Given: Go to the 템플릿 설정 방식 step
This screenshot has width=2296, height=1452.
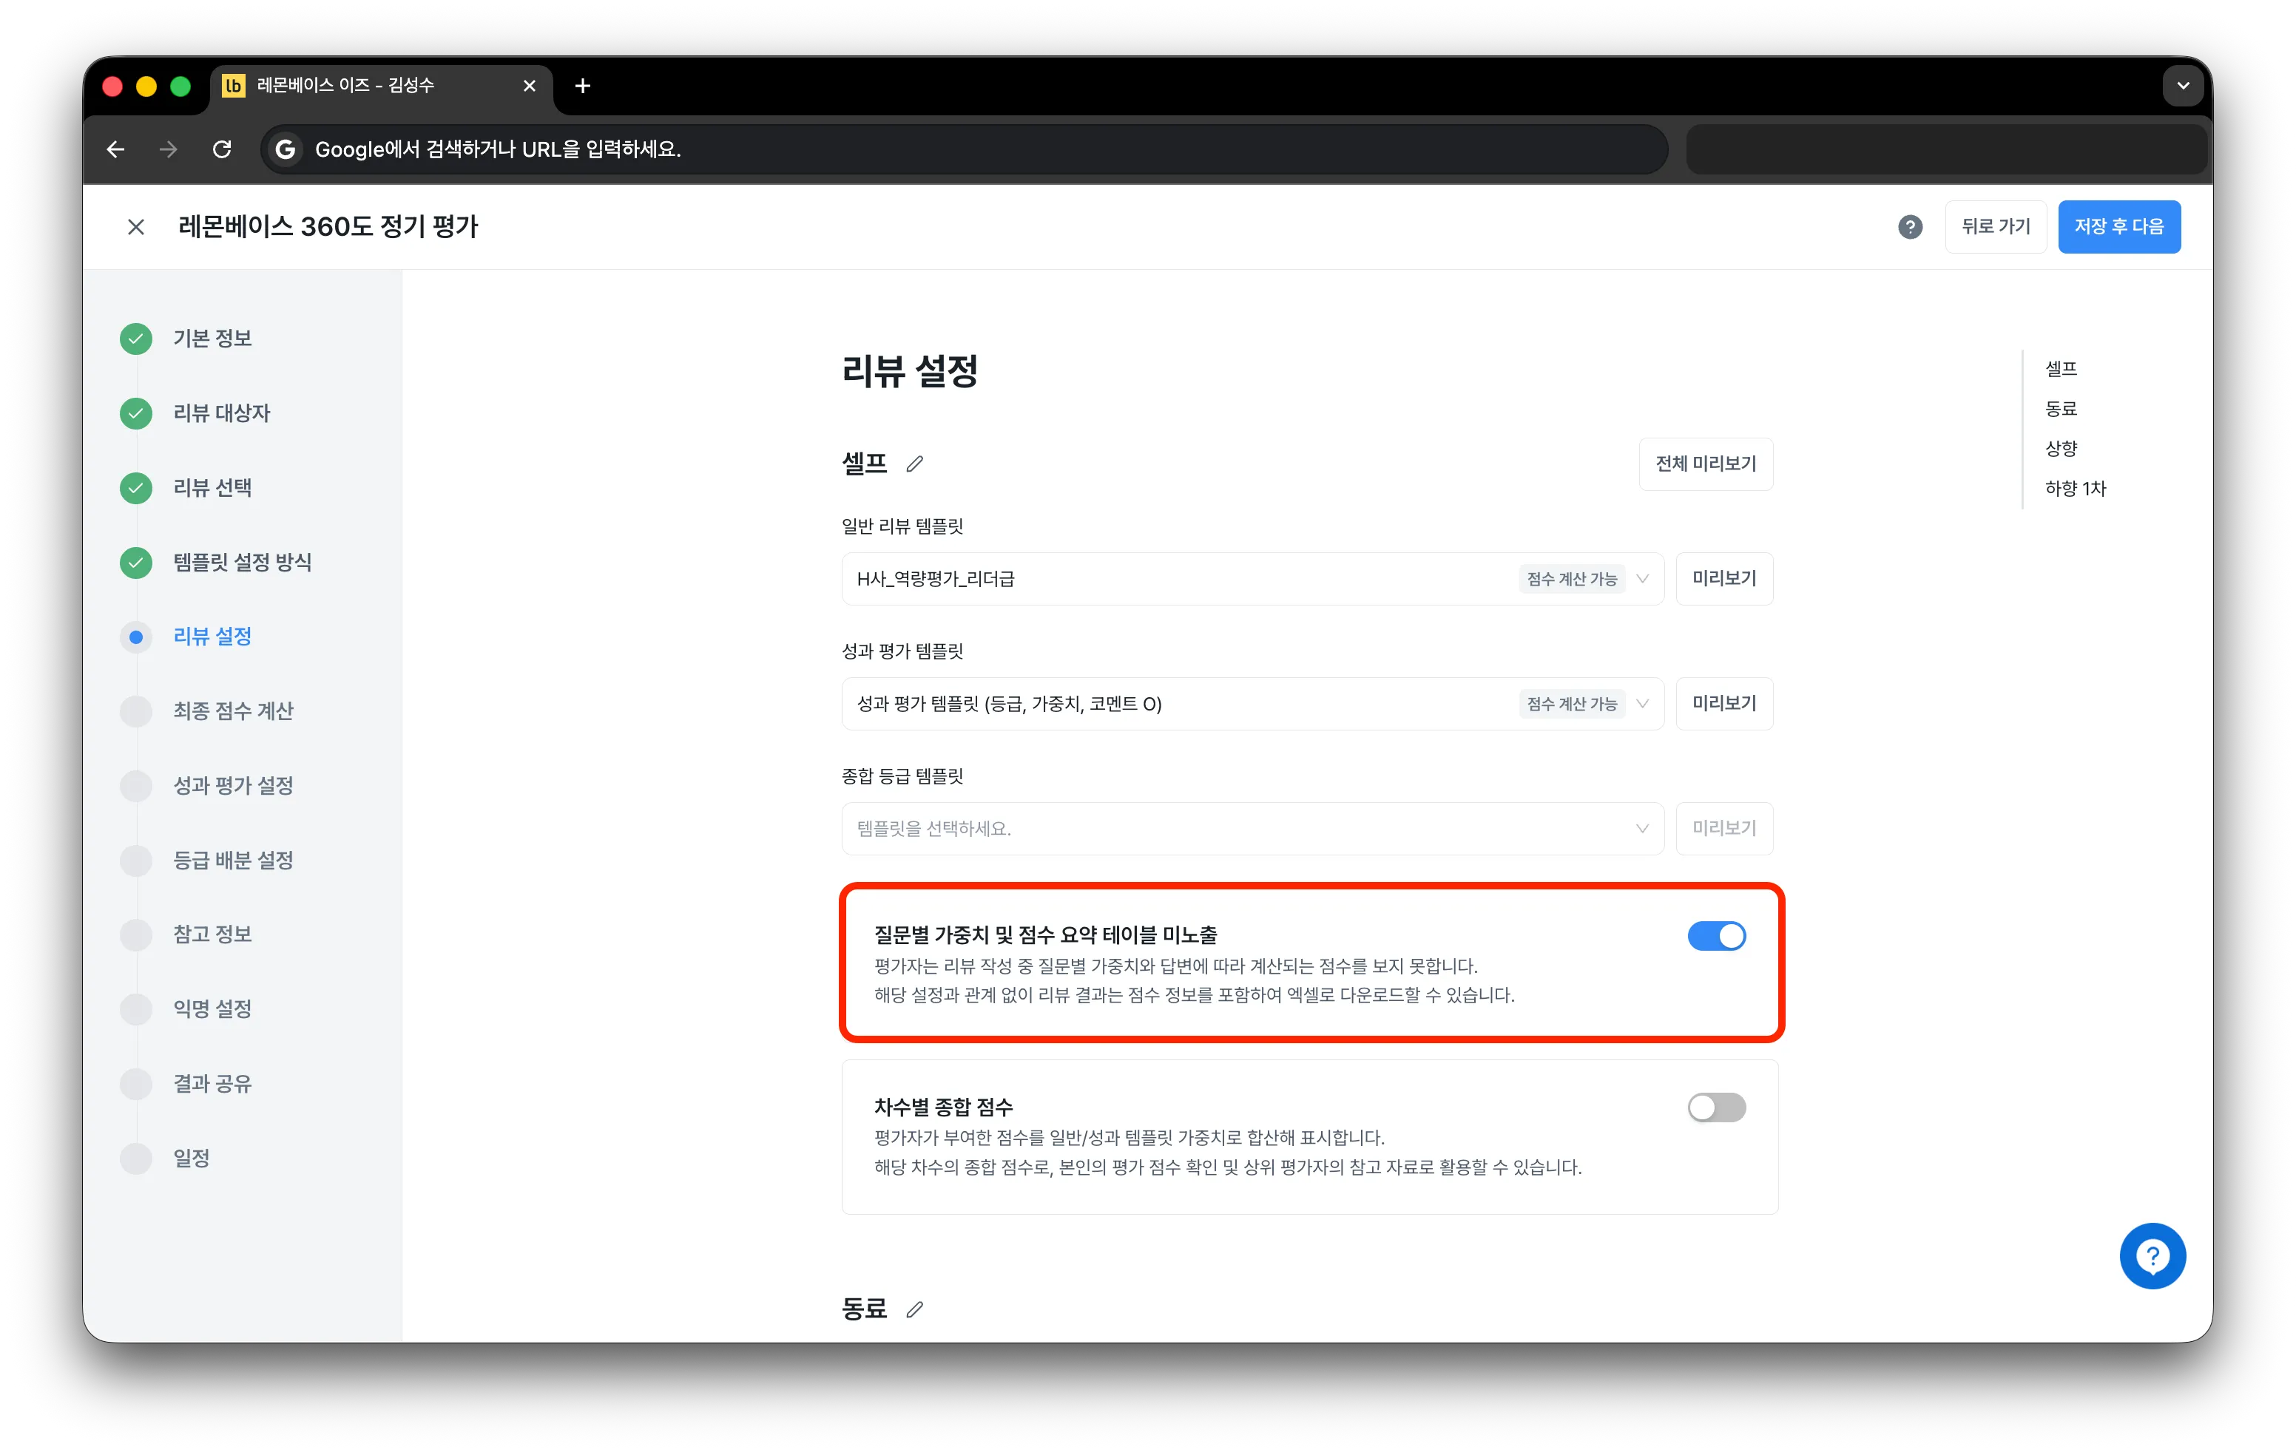Looking at the screenshot, I should (x=242, y=562).
